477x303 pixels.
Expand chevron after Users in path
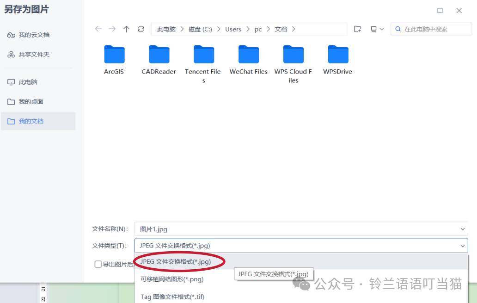click(x=248, y=29)
